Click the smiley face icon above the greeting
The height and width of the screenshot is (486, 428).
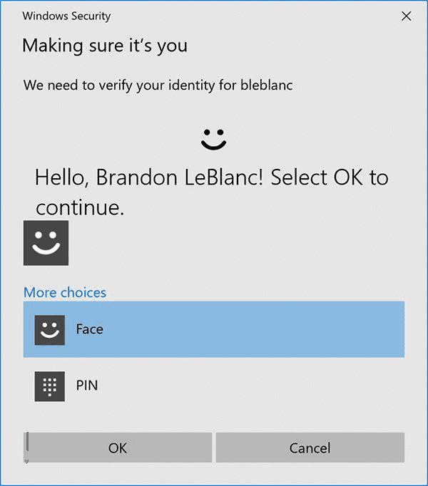213,138
